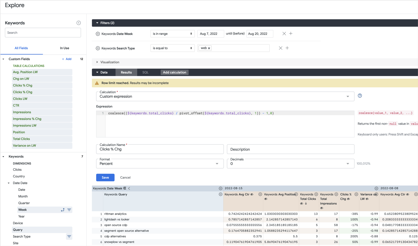418x246 pixels.
Task: Collapse the Keywords field picker panel
Action: tap(78, 23)
